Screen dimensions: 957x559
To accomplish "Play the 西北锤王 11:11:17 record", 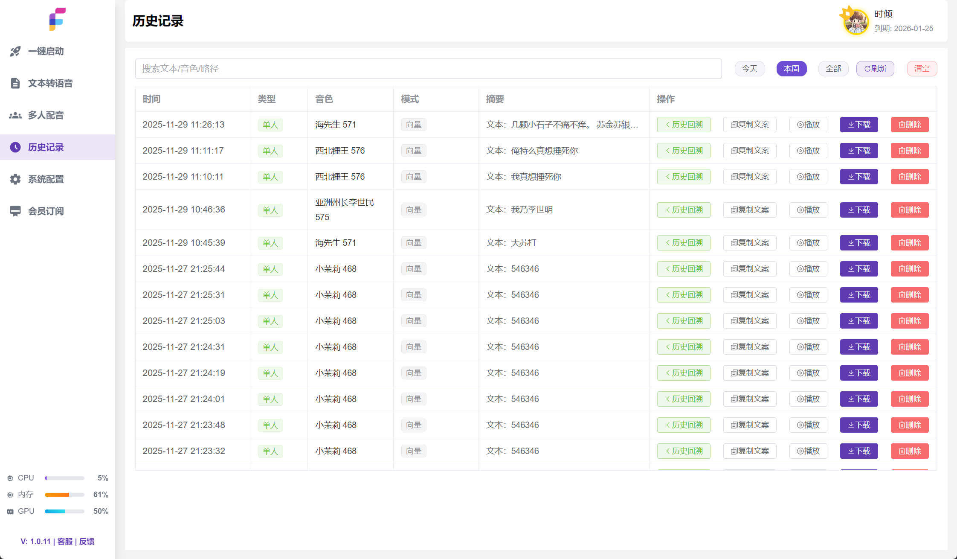I will [x=808, y=151].
